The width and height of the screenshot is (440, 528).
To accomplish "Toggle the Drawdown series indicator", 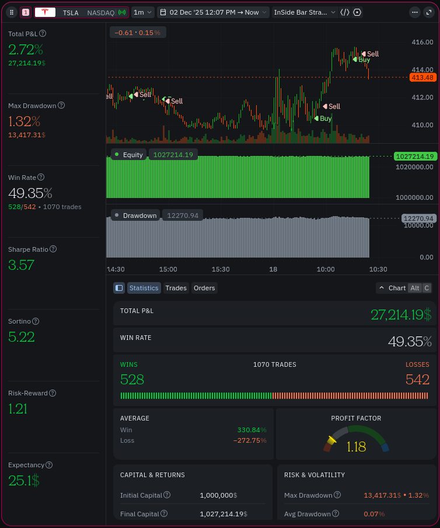I will point(135,215).
